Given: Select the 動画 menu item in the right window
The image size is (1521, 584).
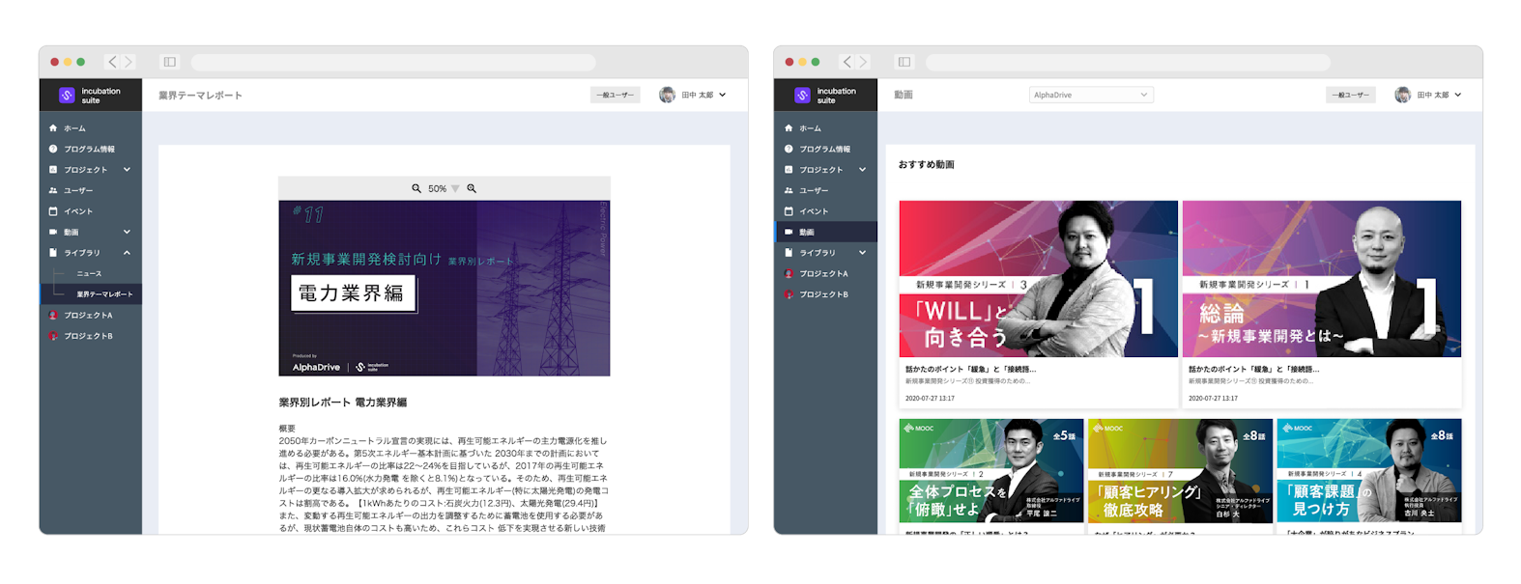Looking at the screenshot, I should 827,232.
